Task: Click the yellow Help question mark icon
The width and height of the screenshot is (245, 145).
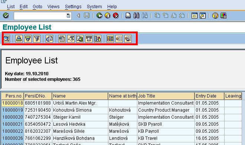Action: point(215,16)
